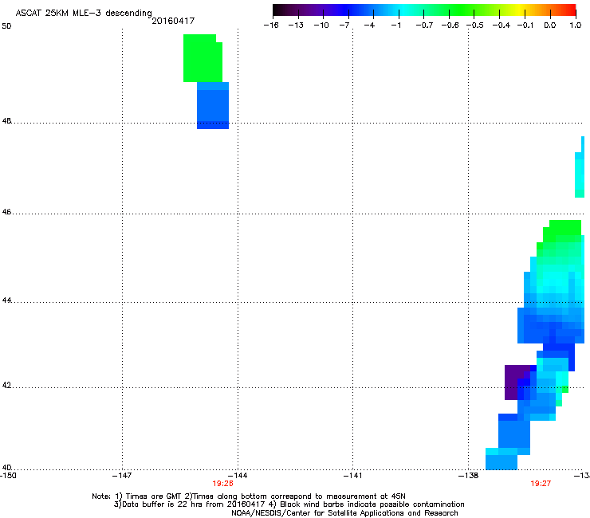This screenshot has height=518, width=590.
Task: Click the latitude label 42
Action: pos(6,385)
